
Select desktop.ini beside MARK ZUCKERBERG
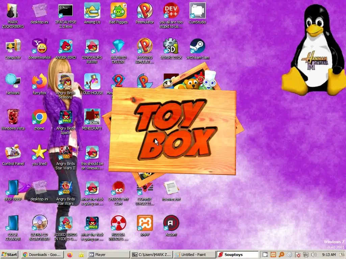[39, 11]
